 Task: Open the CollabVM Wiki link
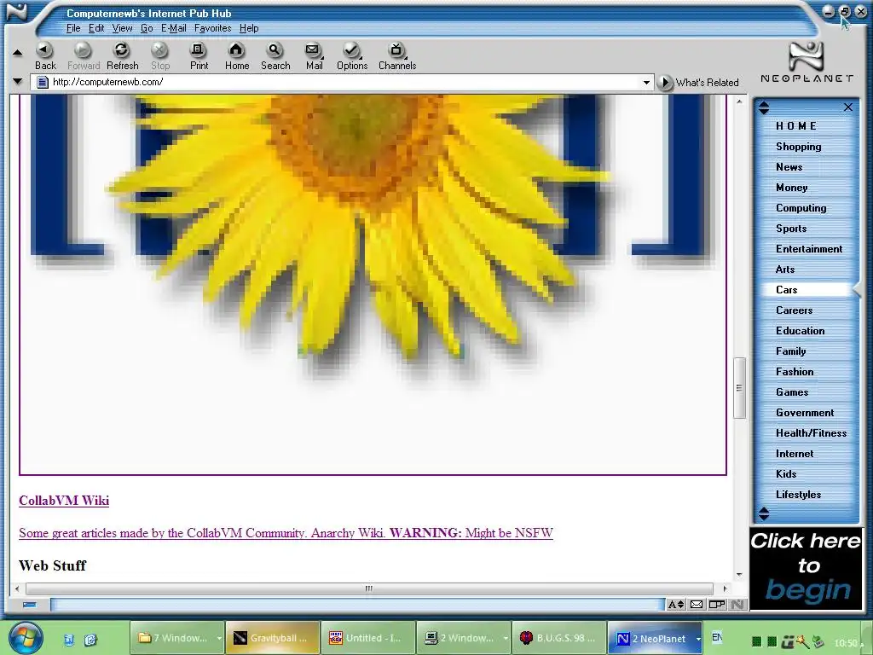point(64,500)
